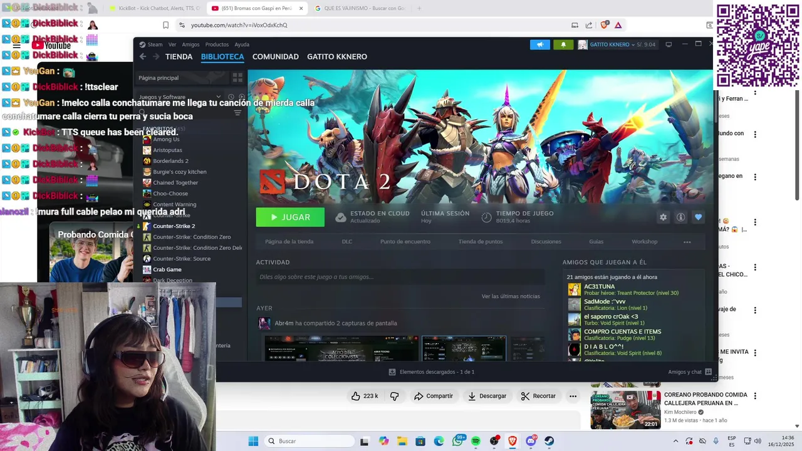
Task: Go forward with Steam's forward arrow
Action: 156,56
